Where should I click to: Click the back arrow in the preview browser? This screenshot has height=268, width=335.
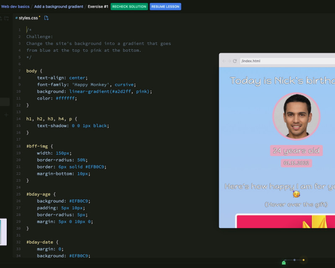(224, 61)
